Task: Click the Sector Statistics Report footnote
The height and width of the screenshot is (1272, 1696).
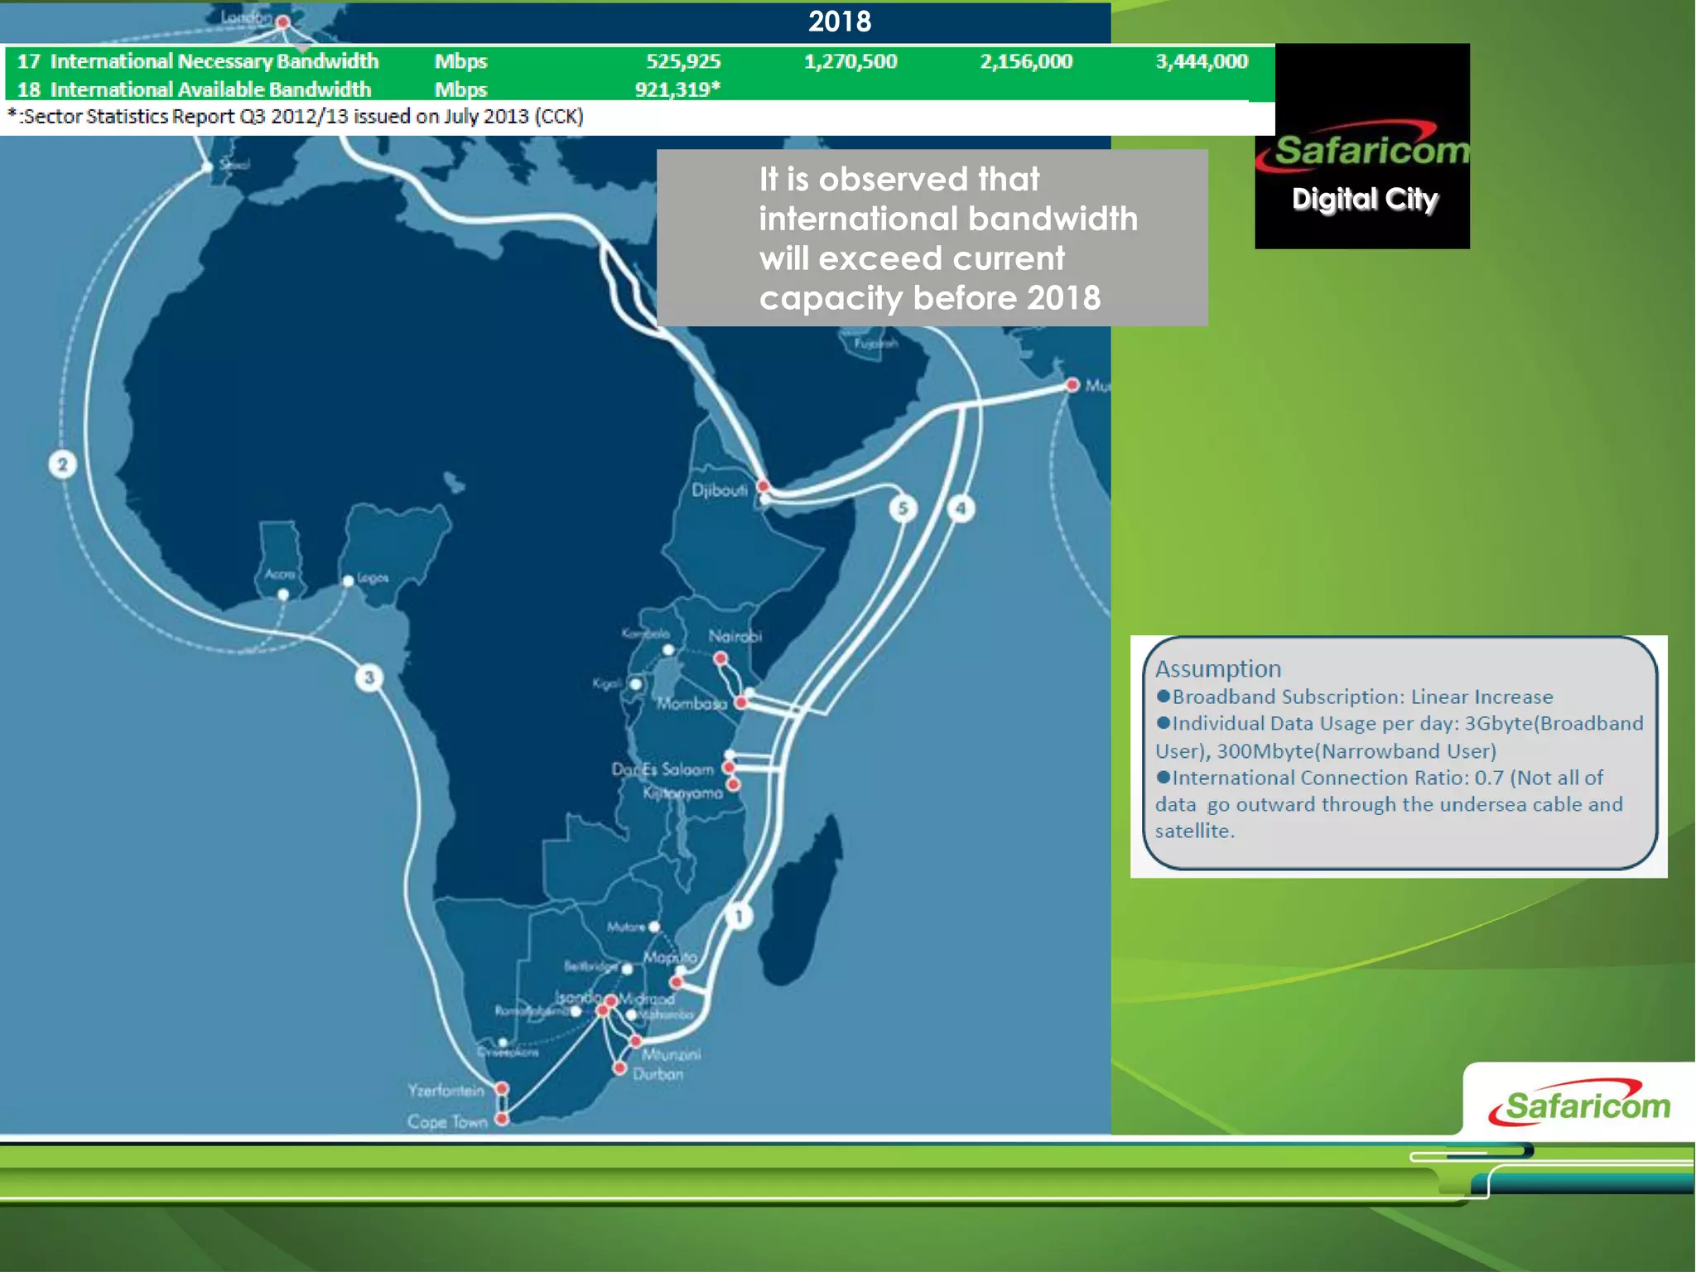Action: (x=296, y=117)
